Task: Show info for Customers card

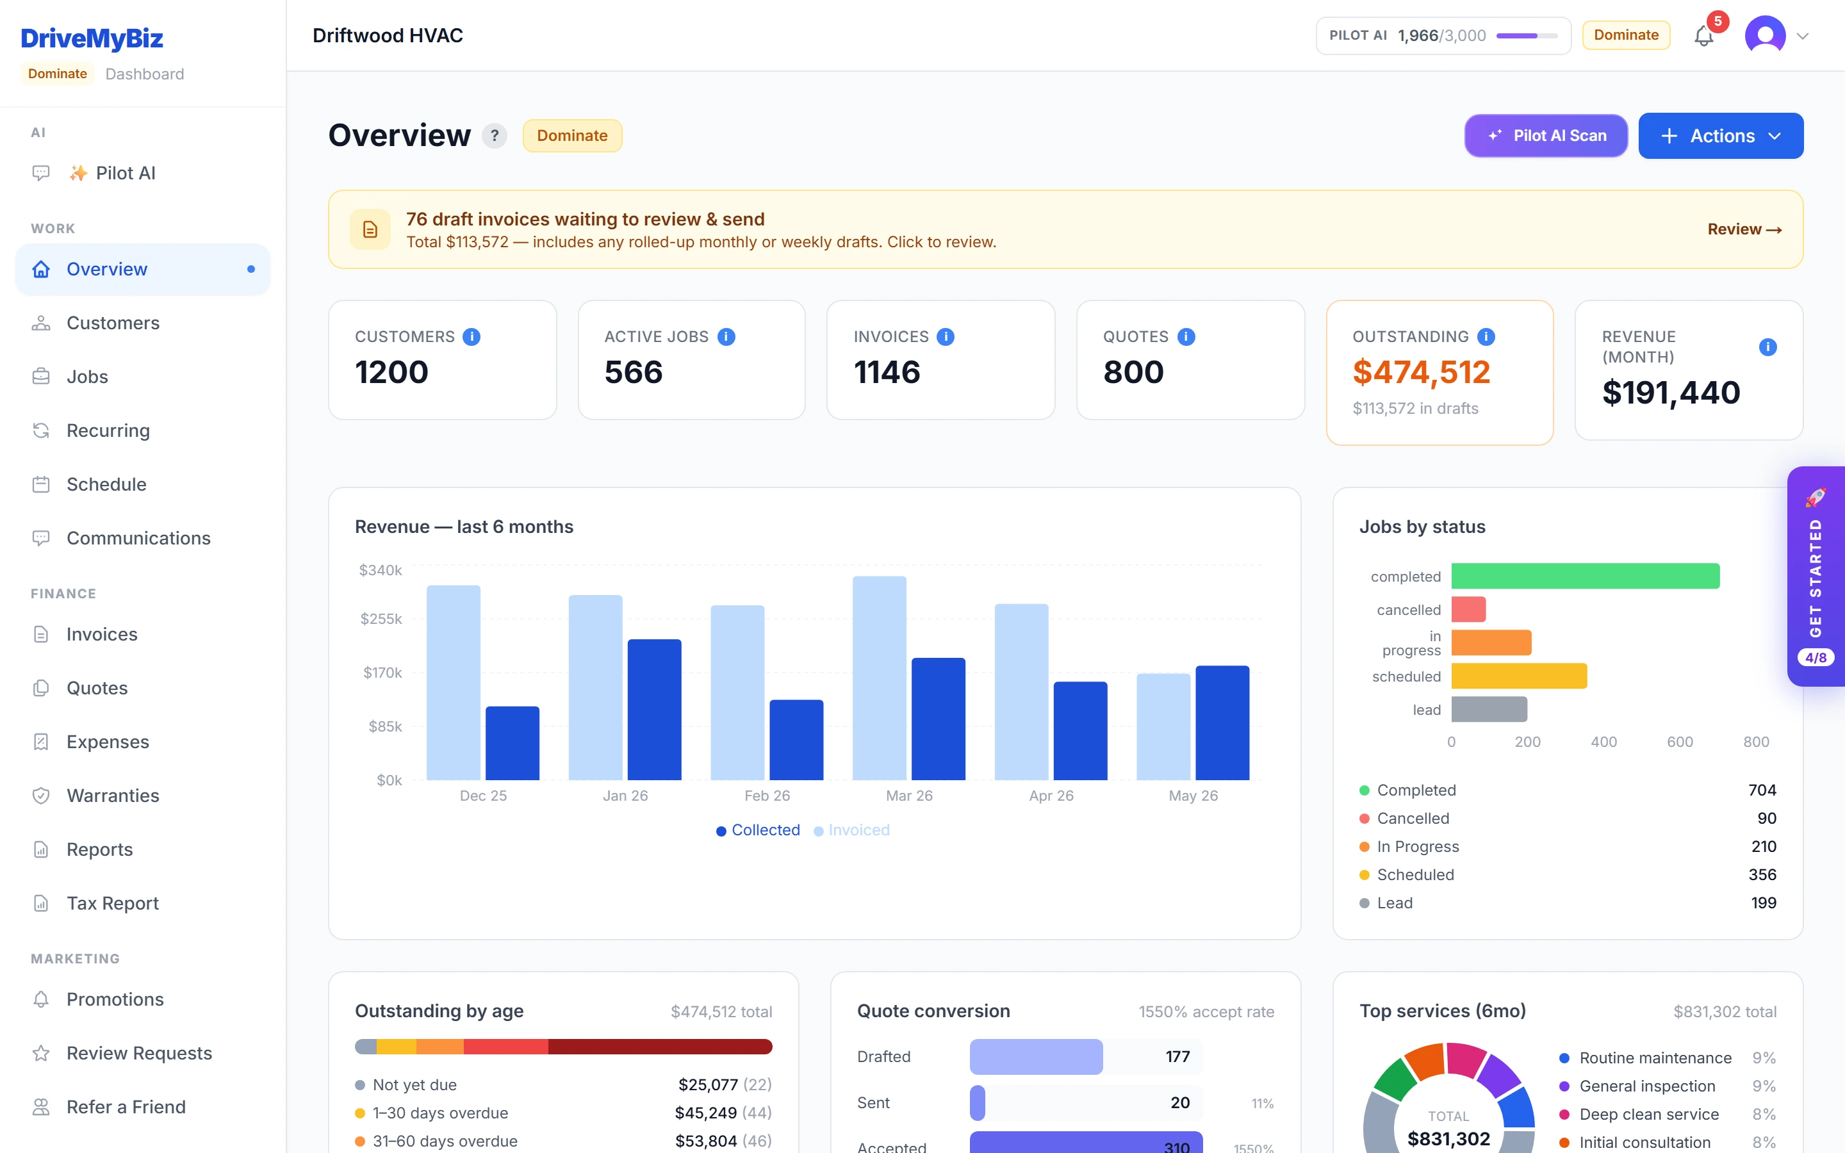Action: coord(471,336)
